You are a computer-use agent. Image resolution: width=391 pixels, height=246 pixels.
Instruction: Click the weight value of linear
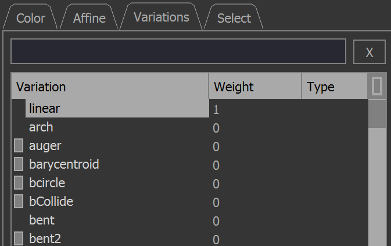point(216,109)
